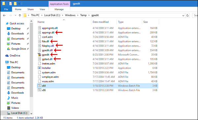Go back with the Back arrow

[4, 15]
